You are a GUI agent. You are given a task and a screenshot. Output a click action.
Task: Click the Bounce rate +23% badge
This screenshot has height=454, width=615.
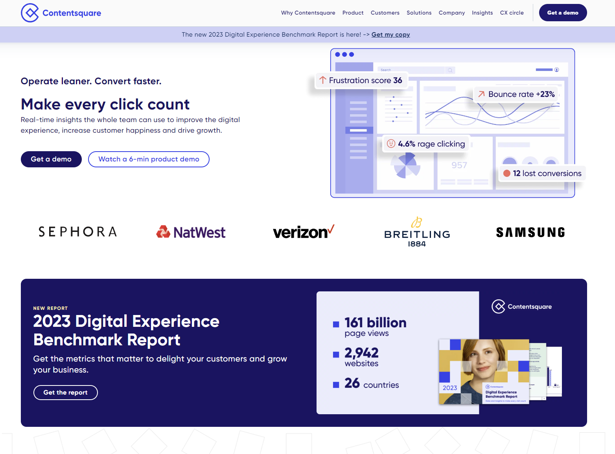click(516, 94)
